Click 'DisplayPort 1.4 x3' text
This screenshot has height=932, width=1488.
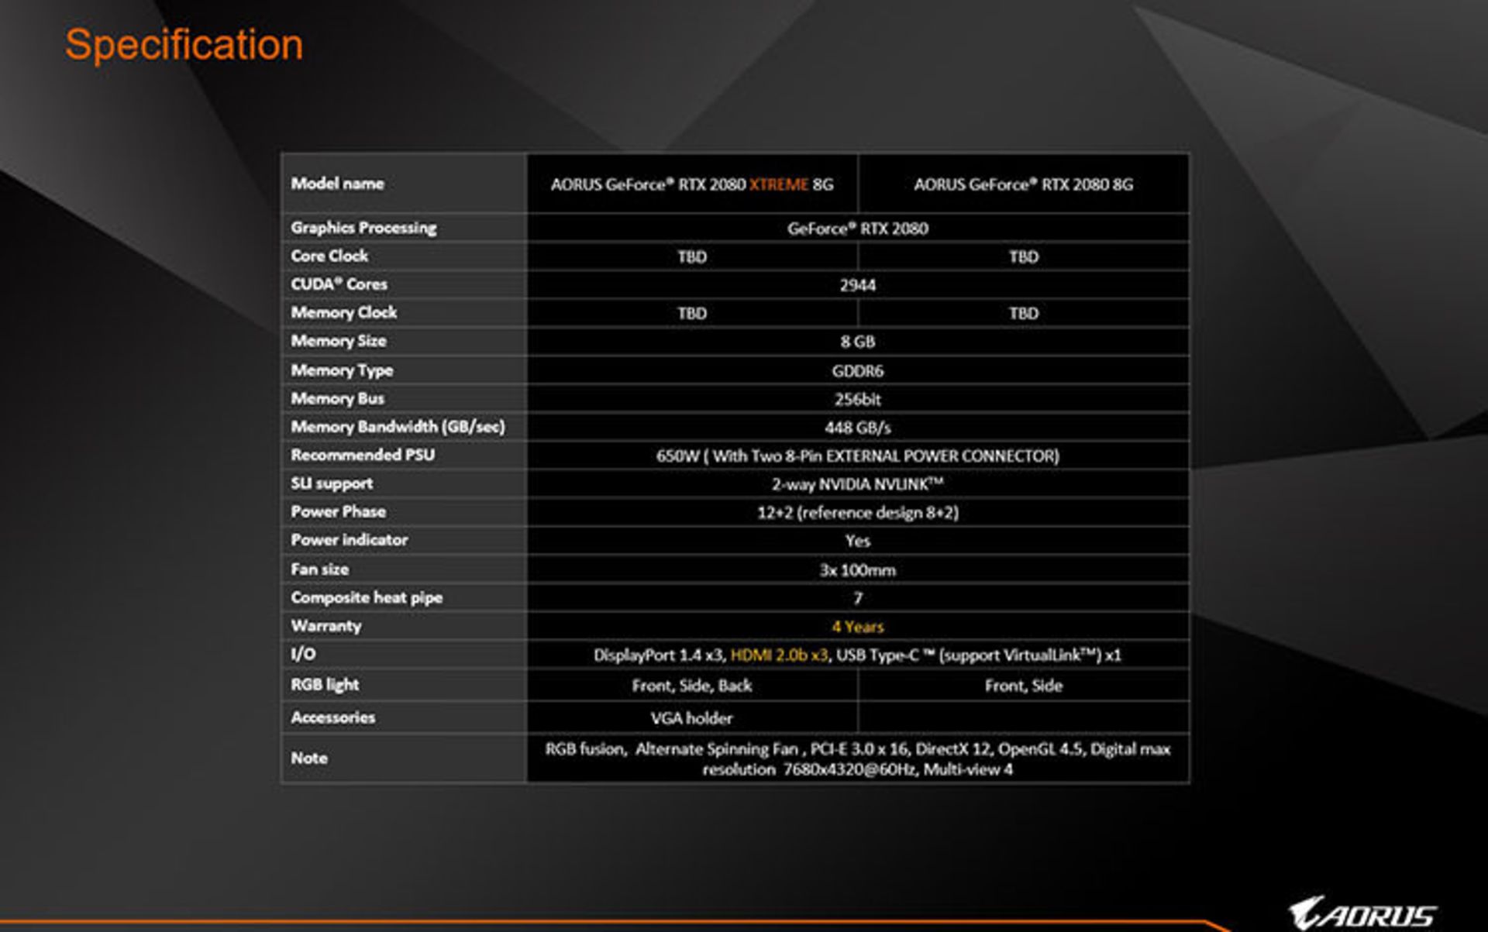[659, 655]
